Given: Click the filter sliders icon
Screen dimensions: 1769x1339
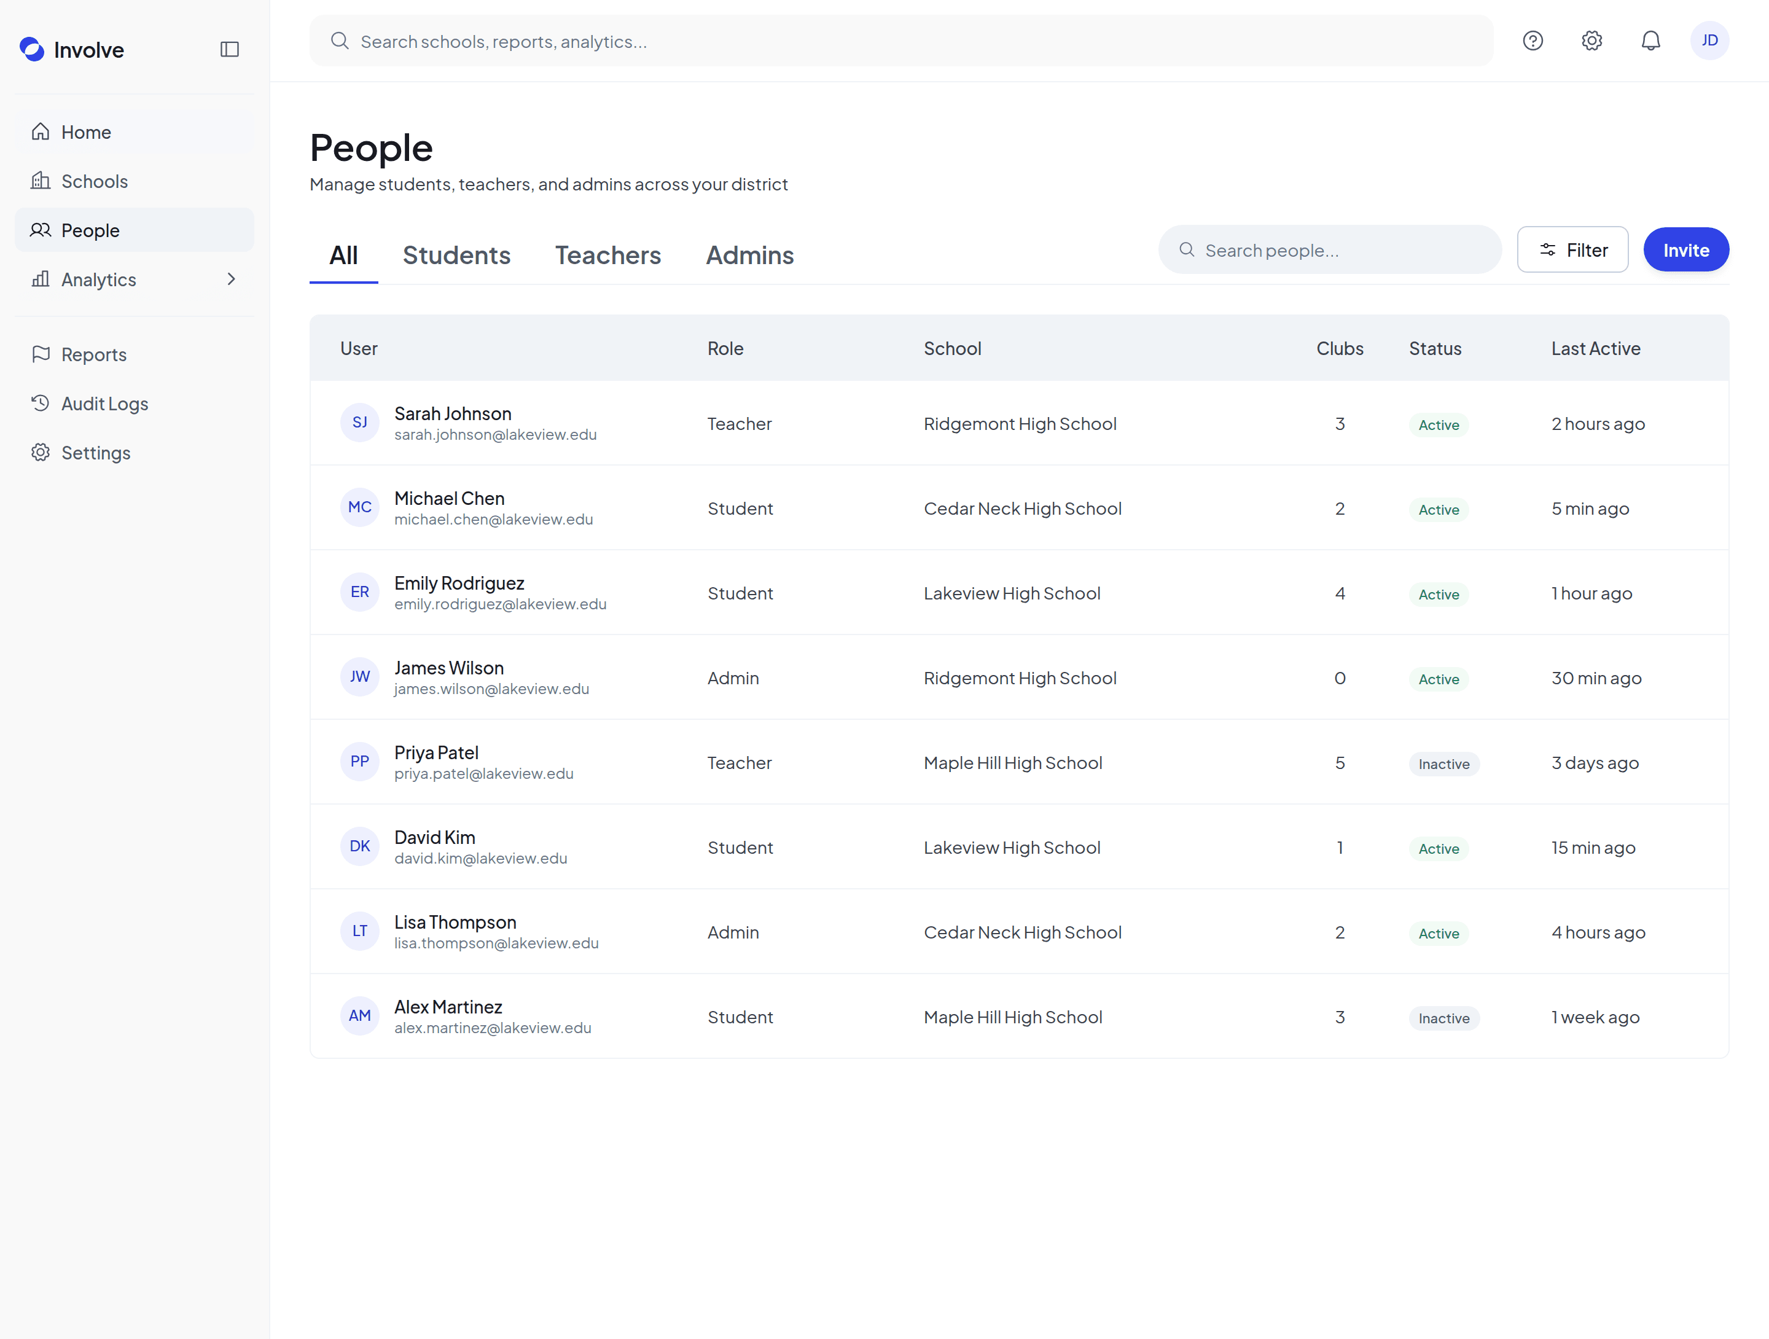Looking at the screenshot, I should click(1547, 249).
